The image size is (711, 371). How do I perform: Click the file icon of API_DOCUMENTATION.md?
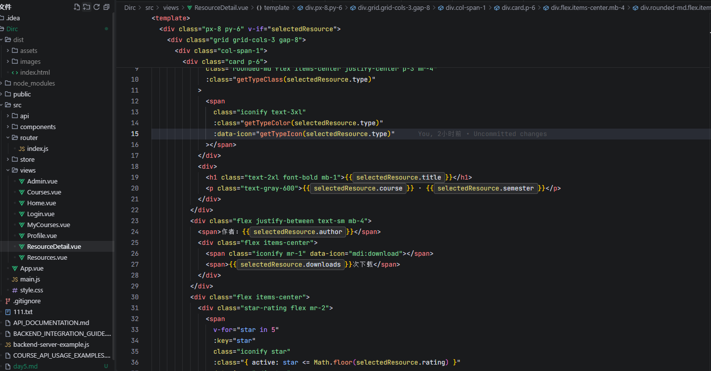8,323
